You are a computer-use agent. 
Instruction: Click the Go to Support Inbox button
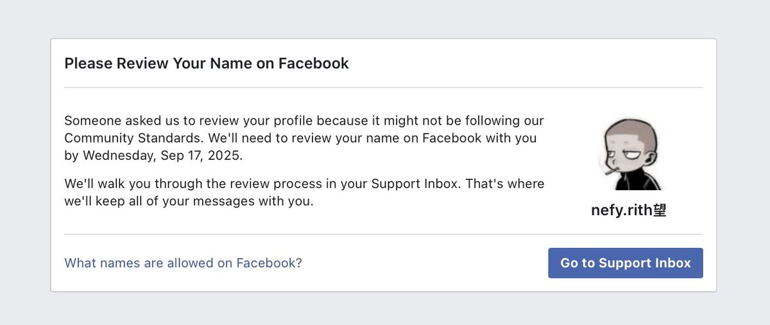[x=626, y=263]
